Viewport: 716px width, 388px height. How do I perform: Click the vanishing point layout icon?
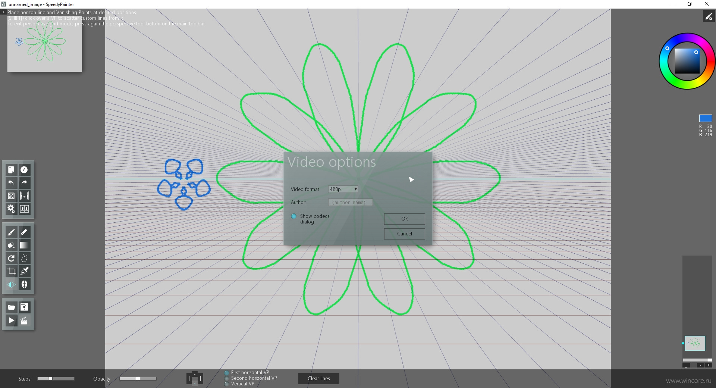(195, 378)
